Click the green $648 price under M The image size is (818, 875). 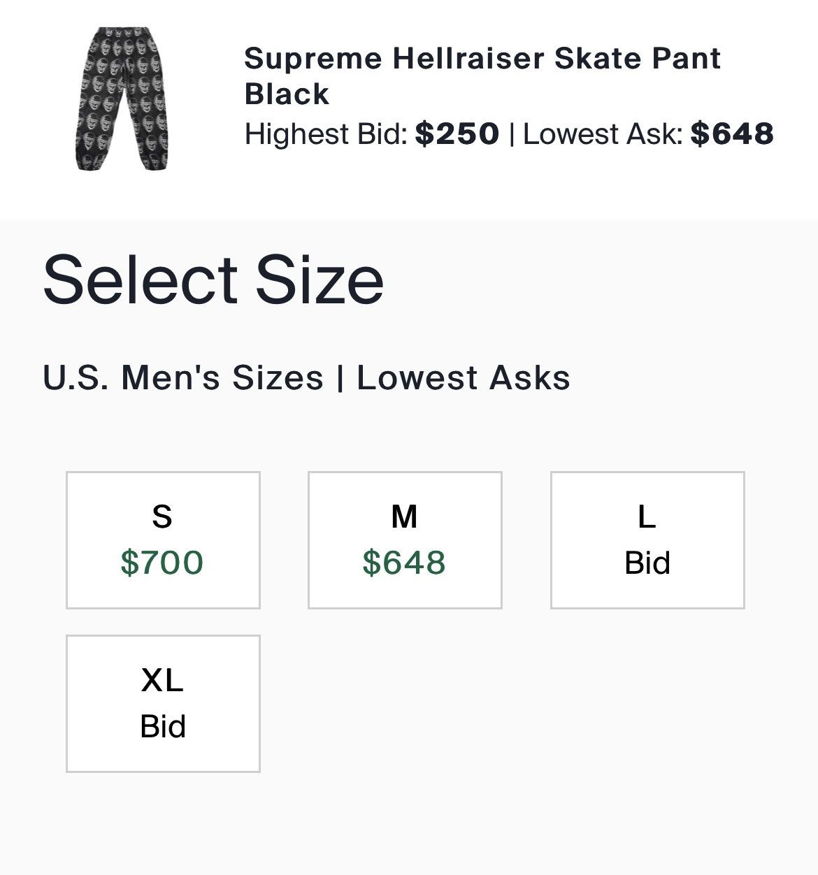(x=404, y=563)
